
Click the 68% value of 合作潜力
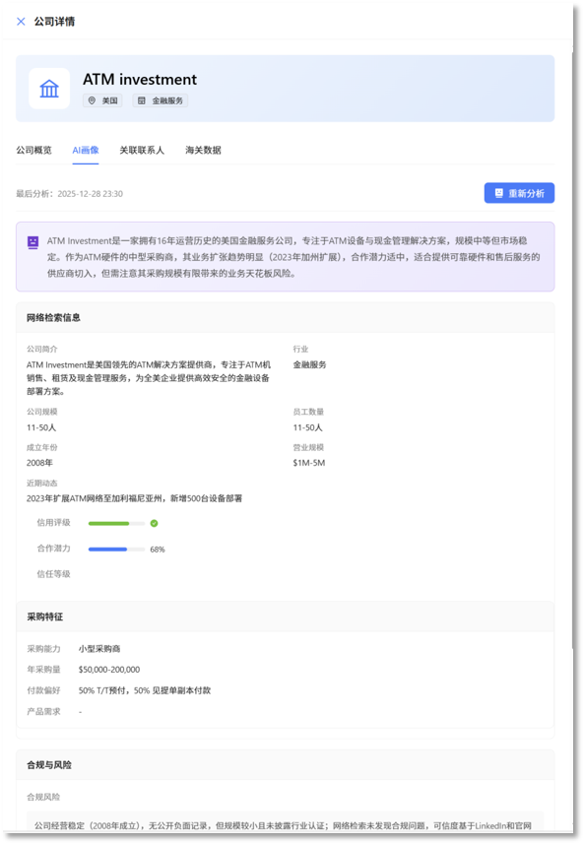tap(158, 550)
